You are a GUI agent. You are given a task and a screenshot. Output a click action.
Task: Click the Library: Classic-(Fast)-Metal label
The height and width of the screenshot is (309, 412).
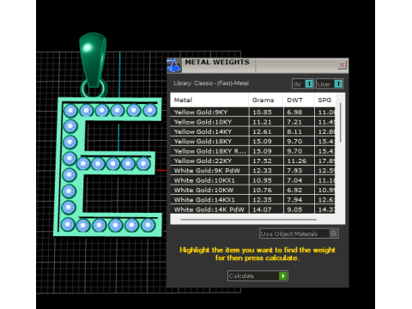tap(211, 83)
